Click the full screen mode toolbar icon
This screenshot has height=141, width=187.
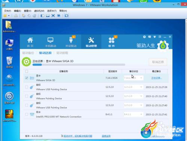[53, 16]
